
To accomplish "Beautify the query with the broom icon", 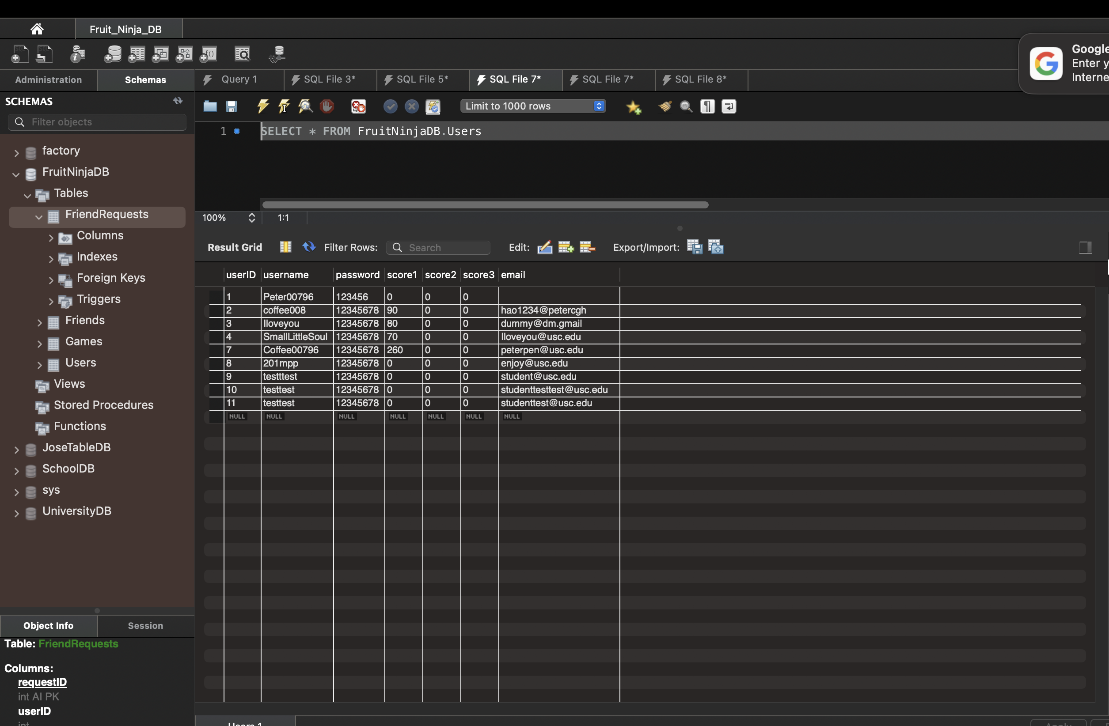I will [665, 106].
